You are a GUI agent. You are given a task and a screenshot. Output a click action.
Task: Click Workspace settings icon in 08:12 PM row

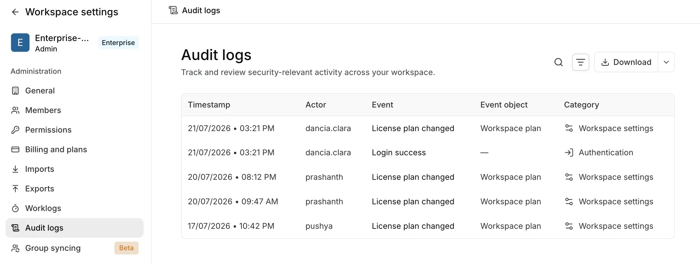569,177
